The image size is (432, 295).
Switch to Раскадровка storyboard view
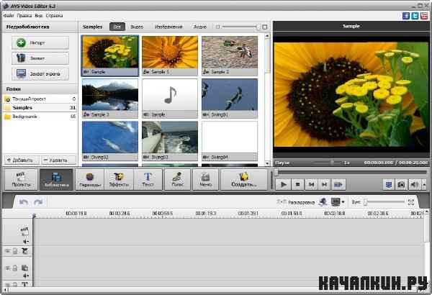click(x=296, y=202)
